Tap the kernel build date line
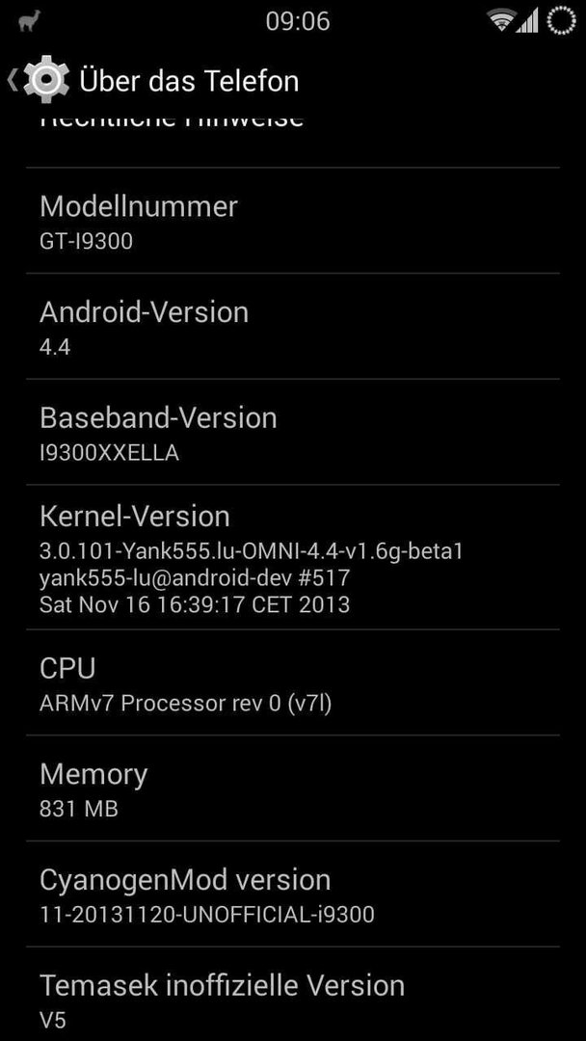The width and height of the screenshot is (586, 1041). (x=195, y=604)
